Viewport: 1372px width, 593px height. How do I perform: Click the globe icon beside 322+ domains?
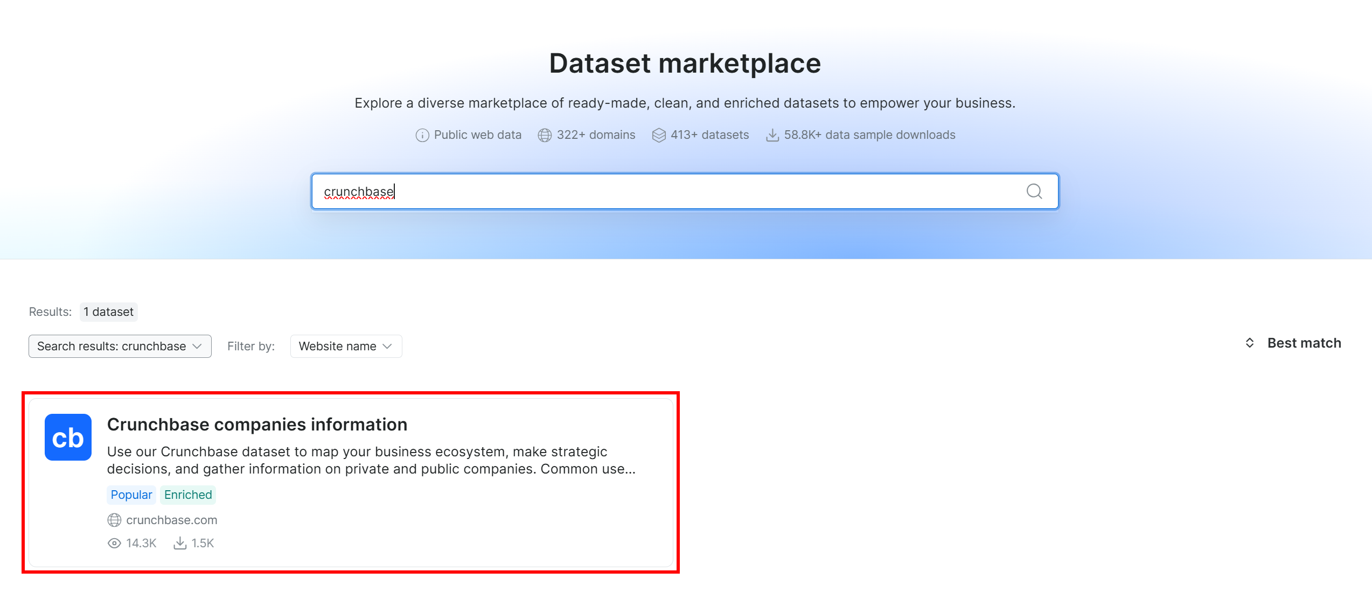(545, 135)
